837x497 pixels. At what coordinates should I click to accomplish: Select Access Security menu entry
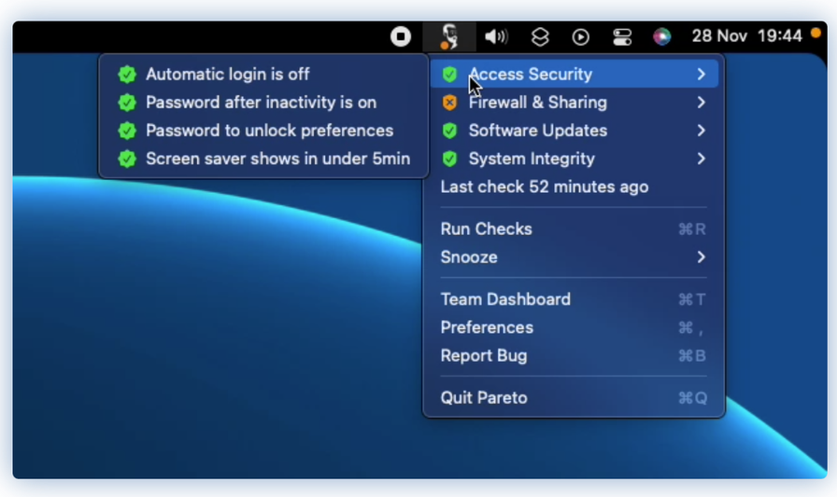click(574, 74)
